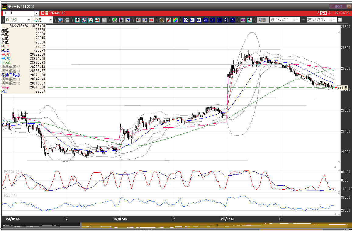Click the RSI(14) panel label
The width and height of the screenshot is (352, 231).
point(10,195)
